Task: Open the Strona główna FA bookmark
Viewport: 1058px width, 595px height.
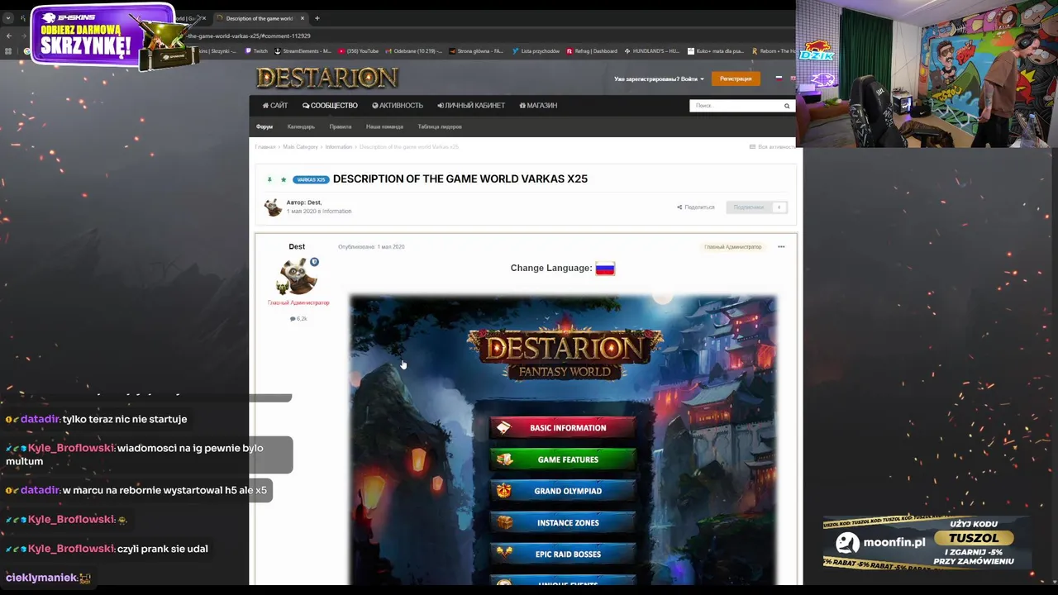Action: coord(476,51)
